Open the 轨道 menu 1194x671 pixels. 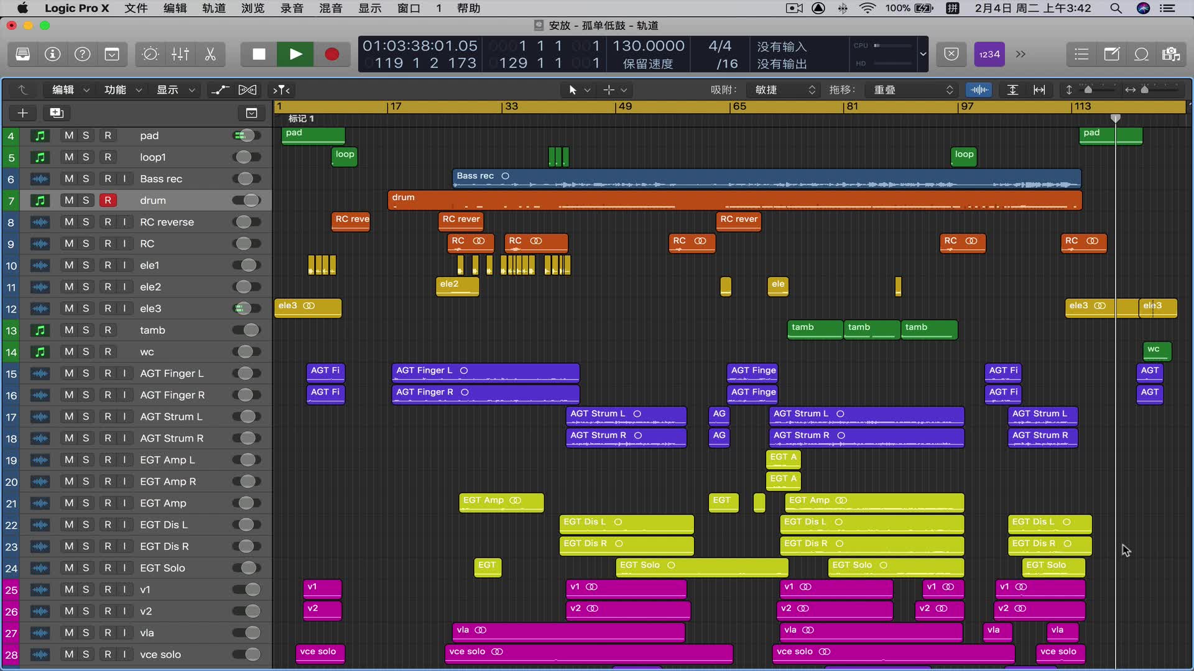tap(214, 8)
